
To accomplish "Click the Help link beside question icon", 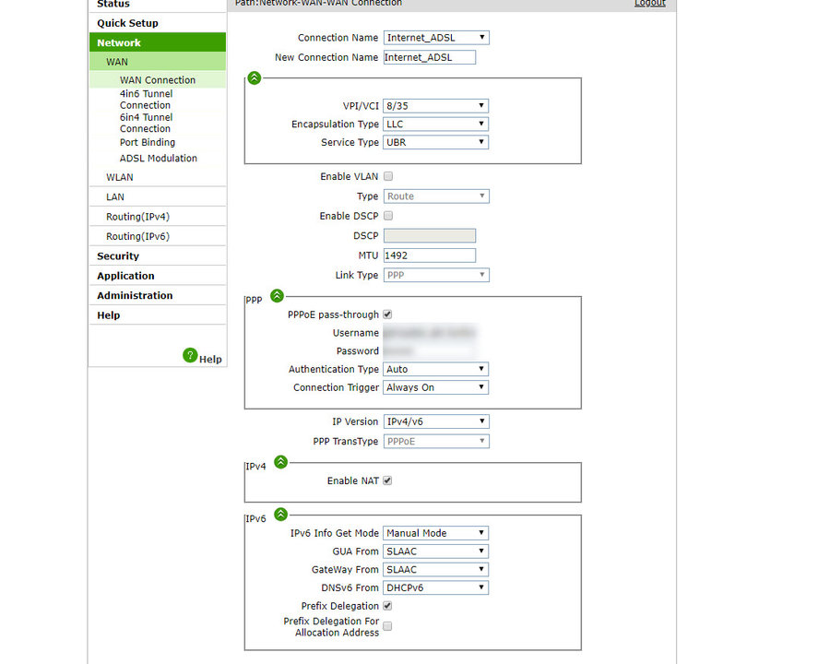I will 210,359.
